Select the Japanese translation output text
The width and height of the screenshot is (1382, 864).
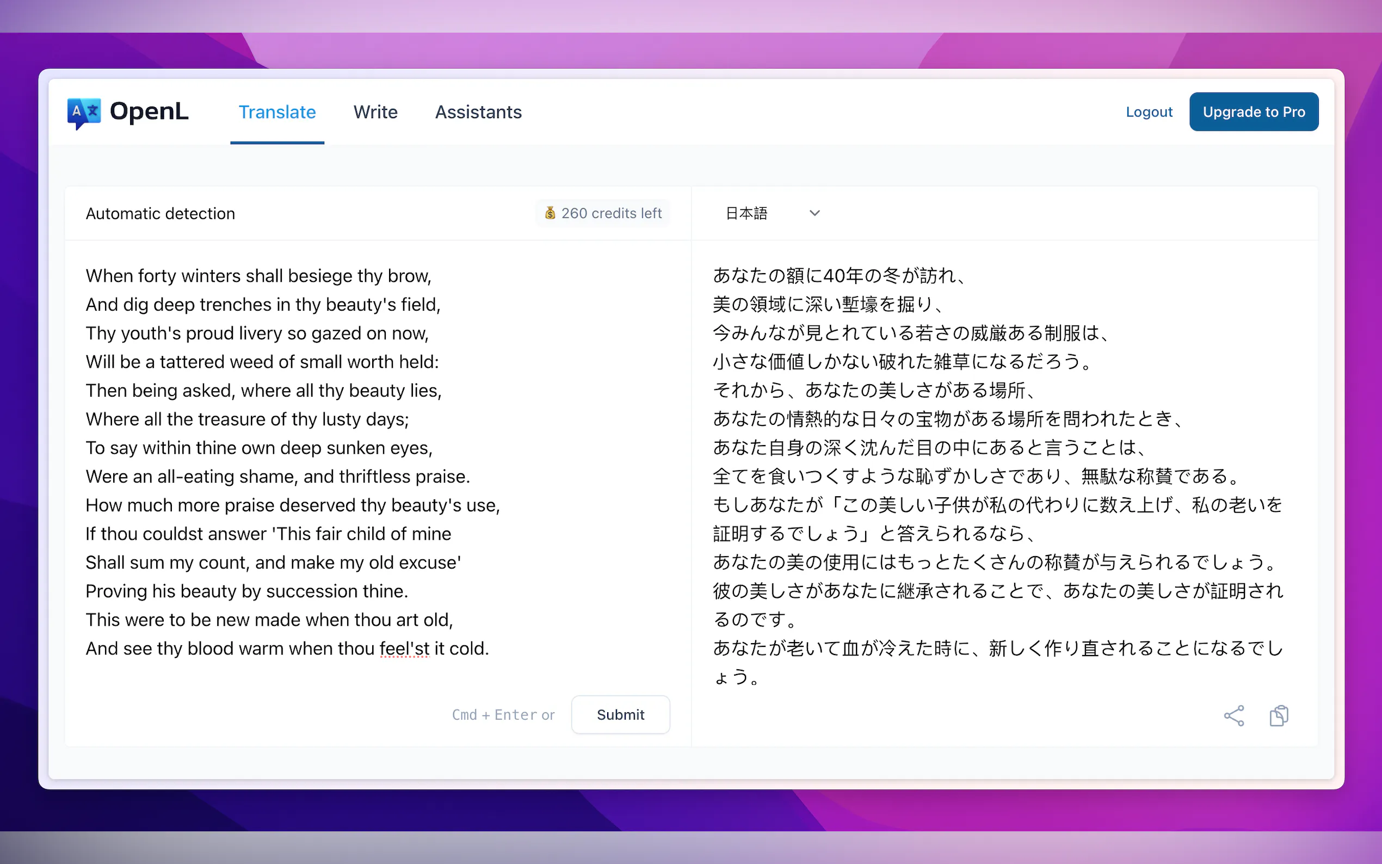tap(971, 457)
